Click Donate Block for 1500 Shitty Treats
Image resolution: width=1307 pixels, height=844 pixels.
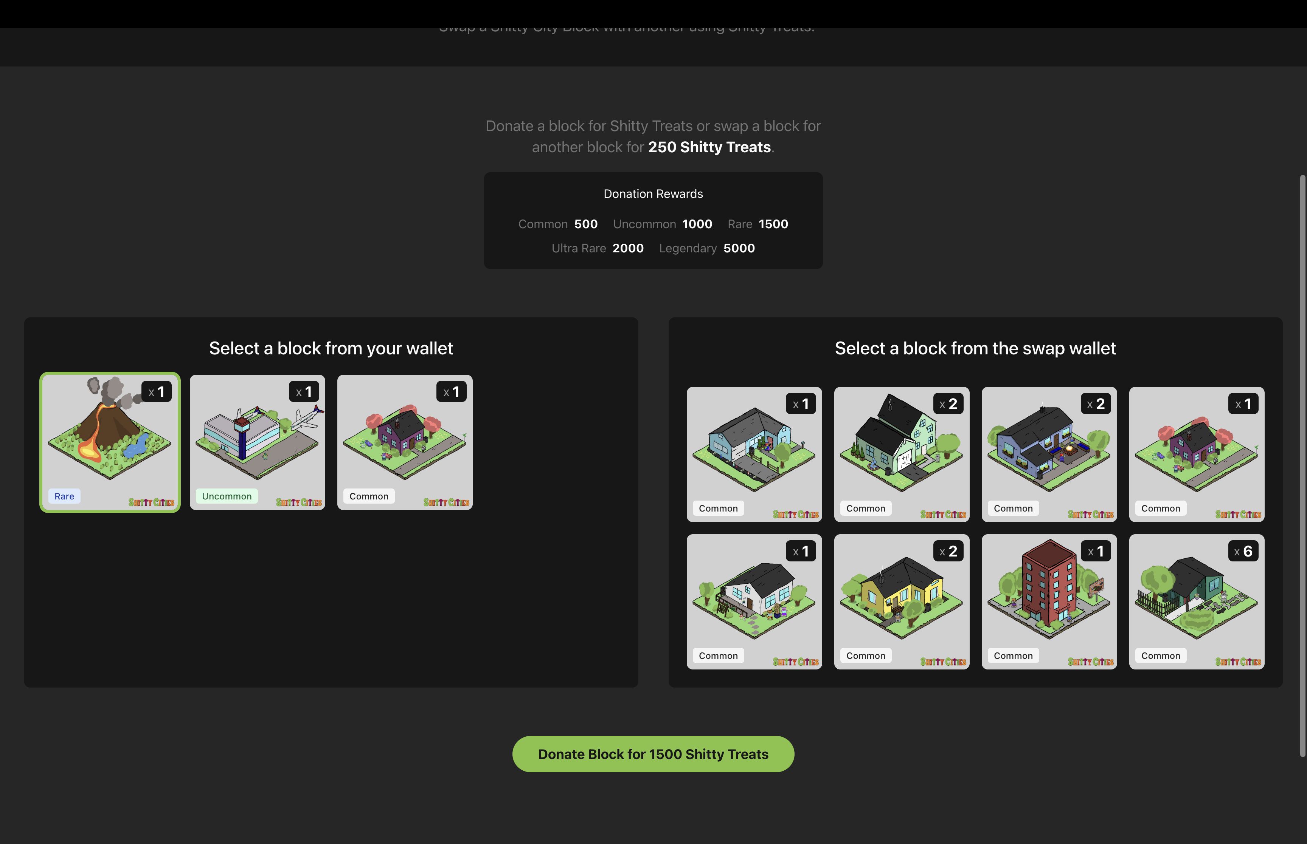click(653, 754)
